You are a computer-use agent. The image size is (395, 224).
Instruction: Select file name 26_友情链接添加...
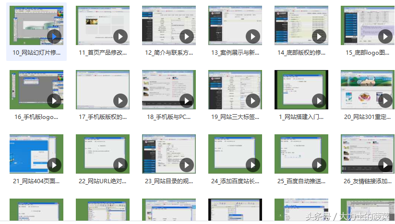click(x=368, y=181)
